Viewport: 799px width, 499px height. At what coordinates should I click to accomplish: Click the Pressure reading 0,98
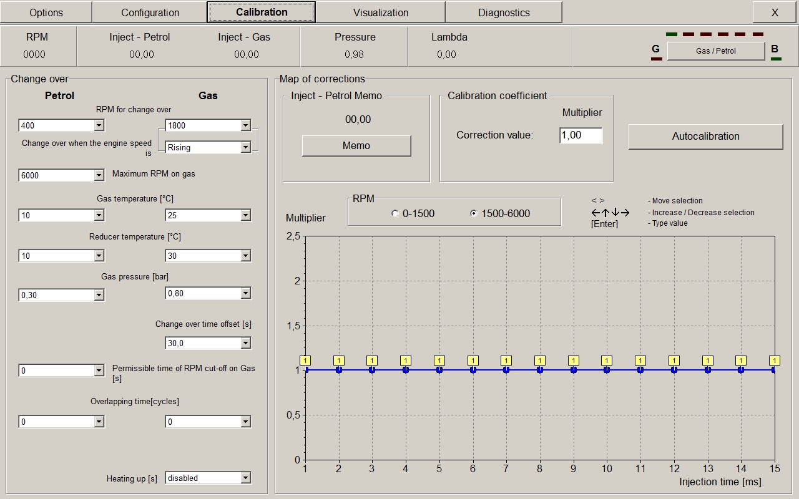click(355, 55)
